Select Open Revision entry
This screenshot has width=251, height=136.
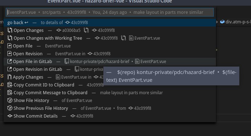click(x=110, y=54)
